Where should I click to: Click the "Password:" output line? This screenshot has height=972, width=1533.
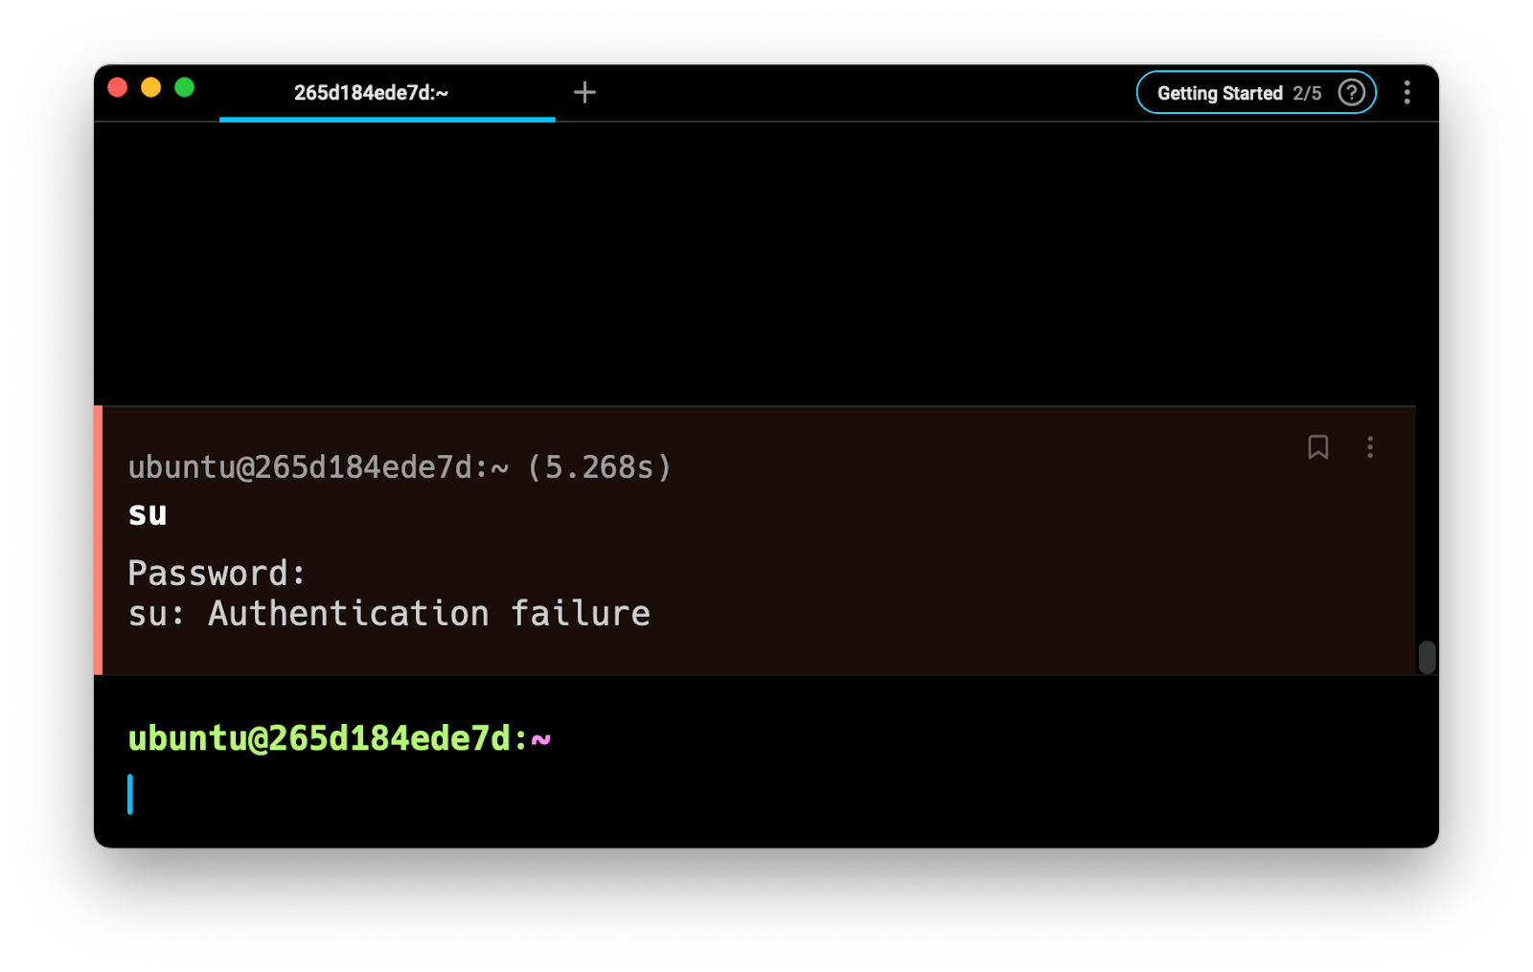217,573
